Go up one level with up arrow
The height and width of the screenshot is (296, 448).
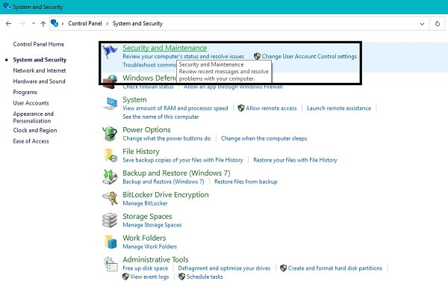43,24
